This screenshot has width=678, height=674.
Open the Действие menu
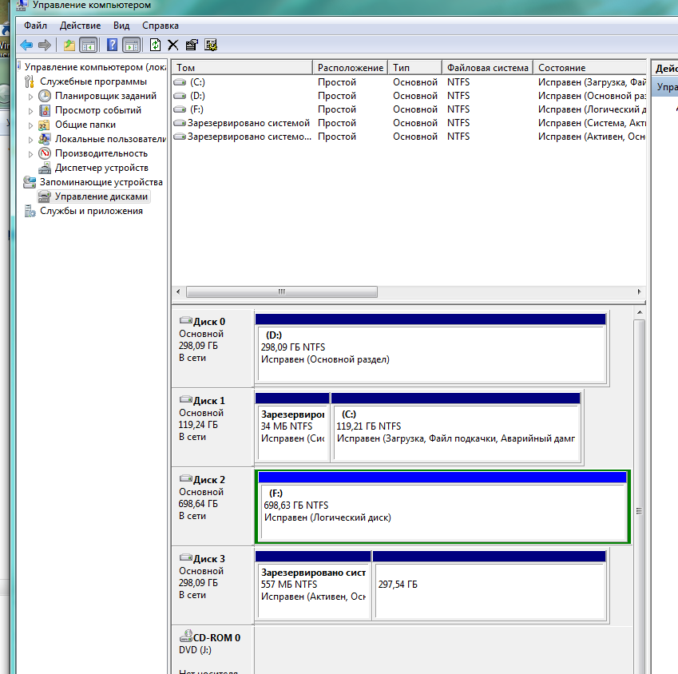[80, 26]
